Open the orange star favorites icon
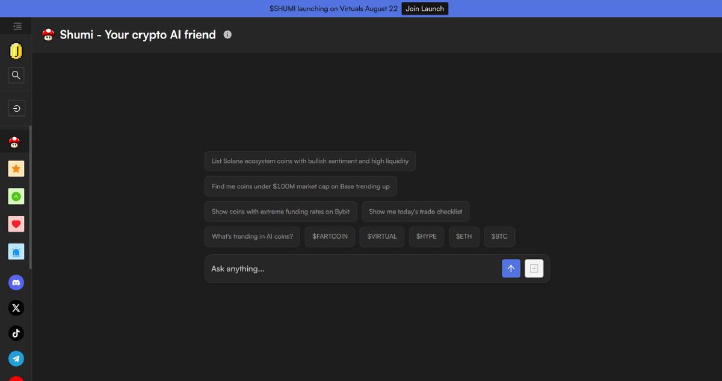The height and width of the screenshot is (381, 722). pyautogui.click(x=16, y=169)
